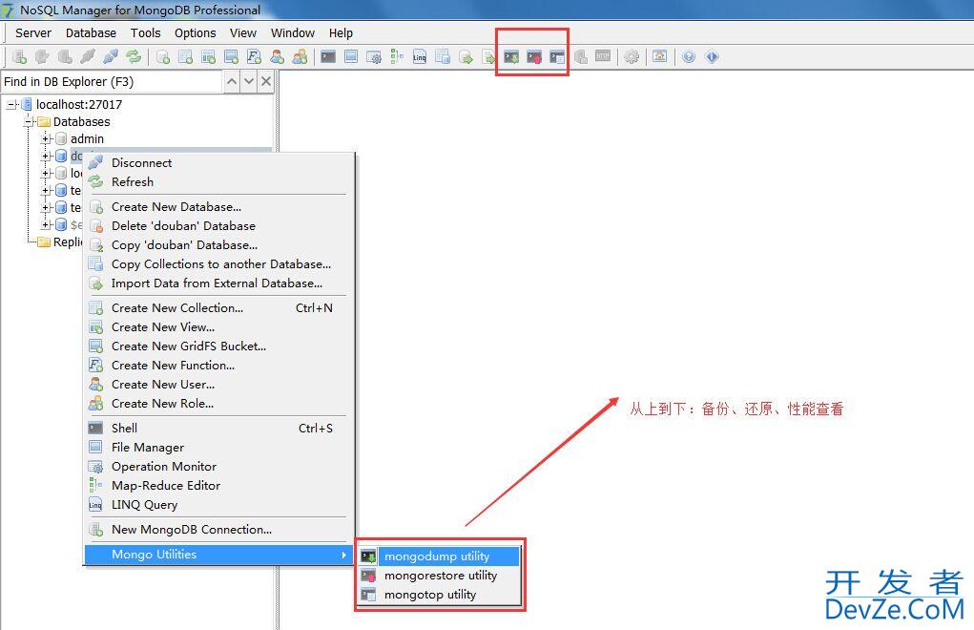Viewport: 974px width, 630px height.
Task: Click the Disconnect plug toolbar icon
Action: tap(111, 57)
